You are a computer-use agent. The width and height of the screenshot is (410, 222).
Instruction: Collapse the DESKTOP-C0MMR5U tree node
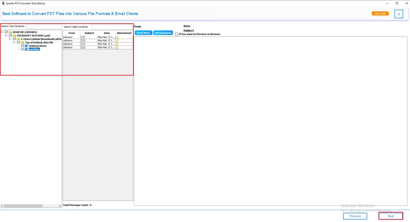point(2,32)
